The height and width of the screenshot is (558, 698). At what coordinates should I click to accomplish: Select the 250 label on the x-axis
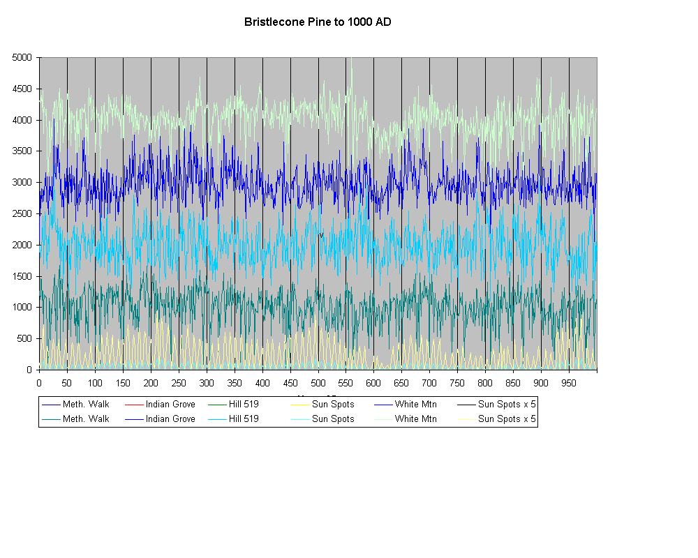[x=179, y=383]
